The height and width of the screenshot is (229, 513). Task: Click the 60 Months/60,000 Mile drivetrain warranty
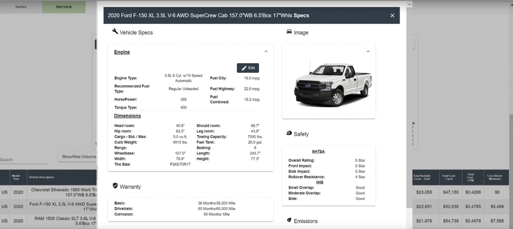click(216, 209)
